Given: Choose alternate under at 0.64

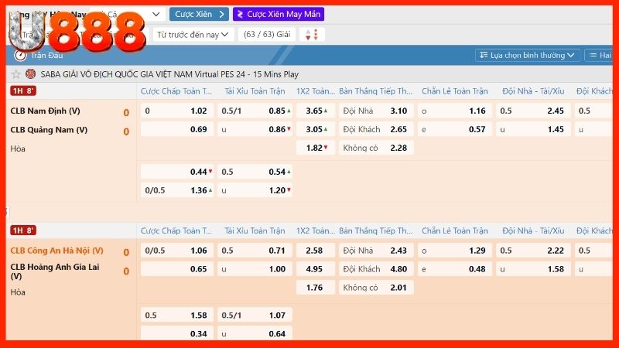Looking at the screenshot, I should pyautogui.click(x=255, y=333).
